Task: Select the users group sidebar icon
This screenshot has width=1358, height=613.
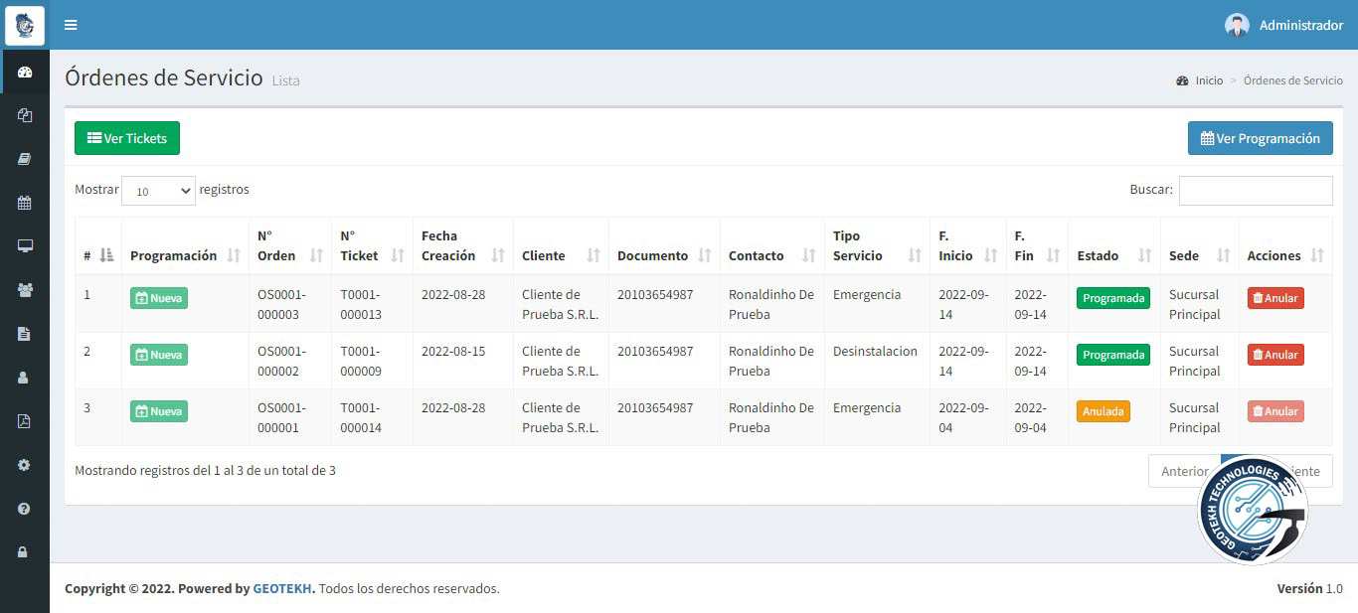Action: pyautogui.click(x=25, y=290)
